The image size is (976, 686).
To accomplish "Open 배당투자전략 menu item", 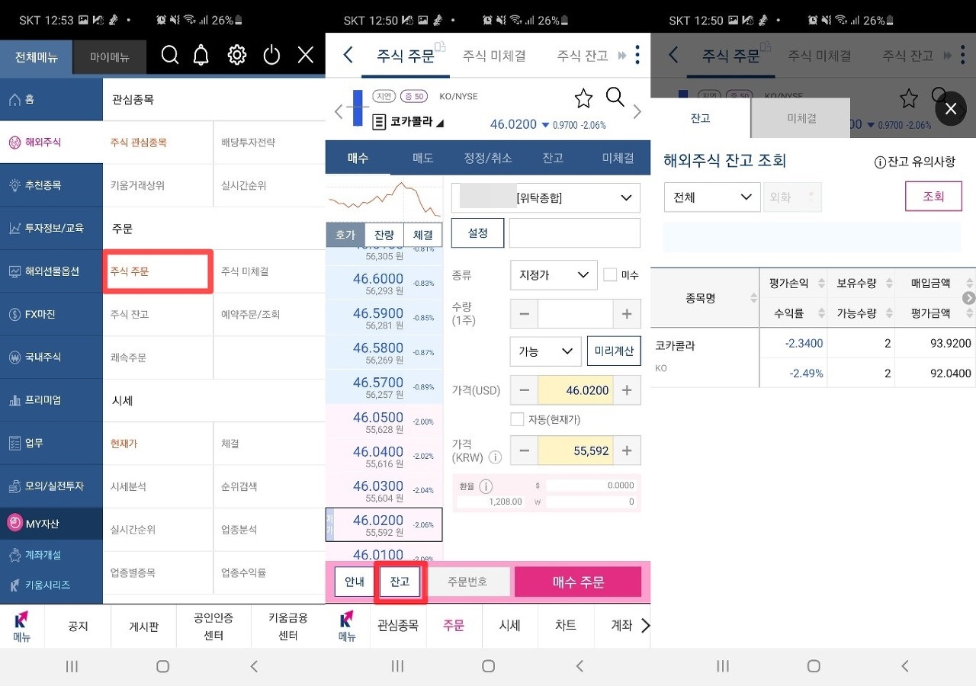I will [x=269, y=143].
